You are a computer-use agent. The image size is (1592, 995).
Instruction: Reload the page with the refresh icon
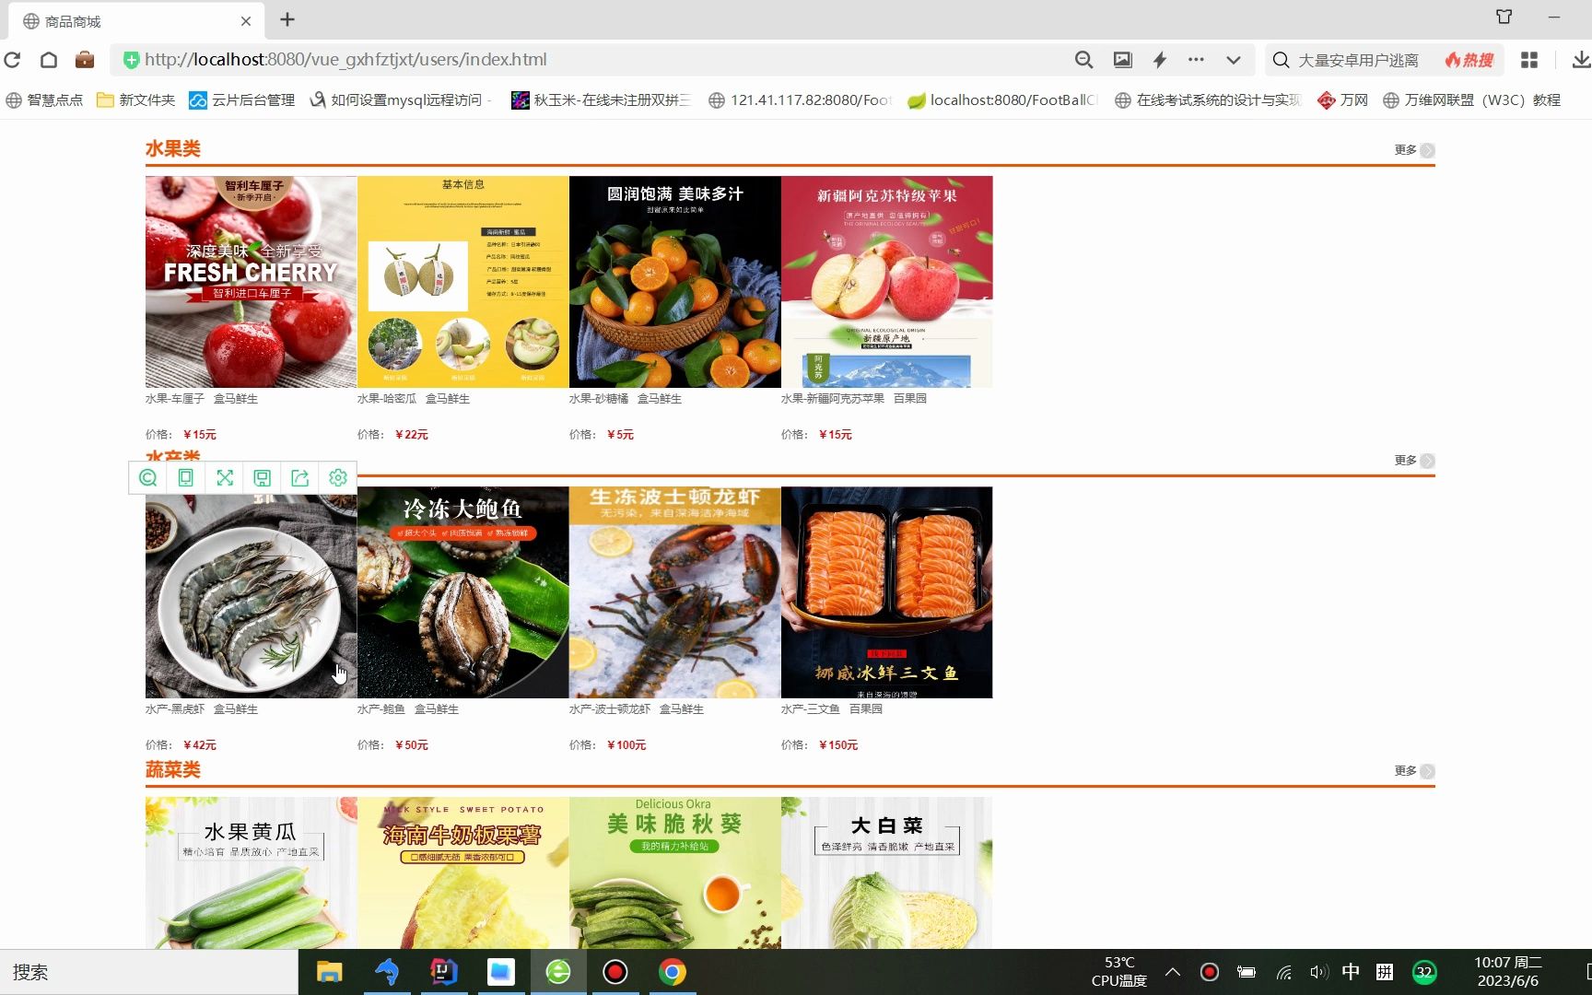pyautogui.click(x=12, y=60)
